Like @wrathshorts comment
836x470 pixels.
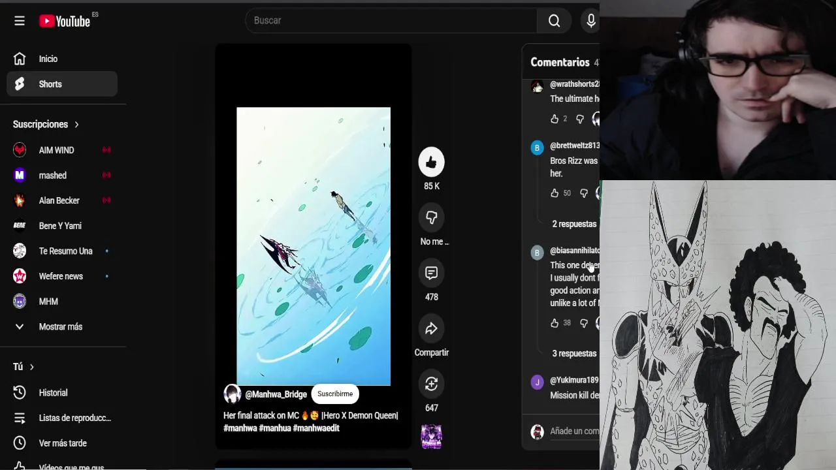(555, 119)
